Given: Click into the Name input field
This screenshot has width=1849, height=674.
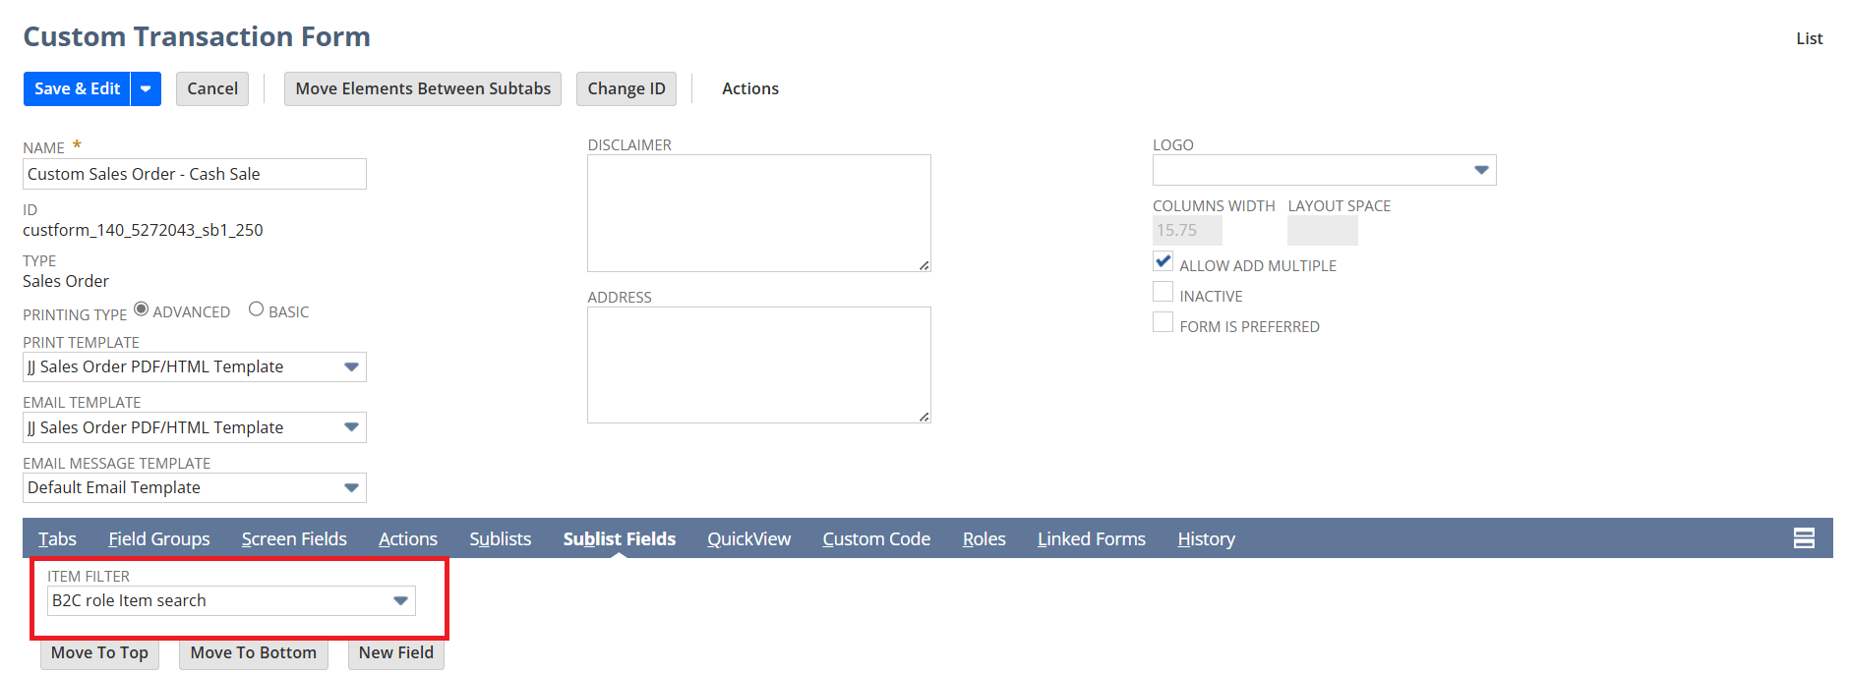Looking at the screenshot, I should [x=195, y=174].
